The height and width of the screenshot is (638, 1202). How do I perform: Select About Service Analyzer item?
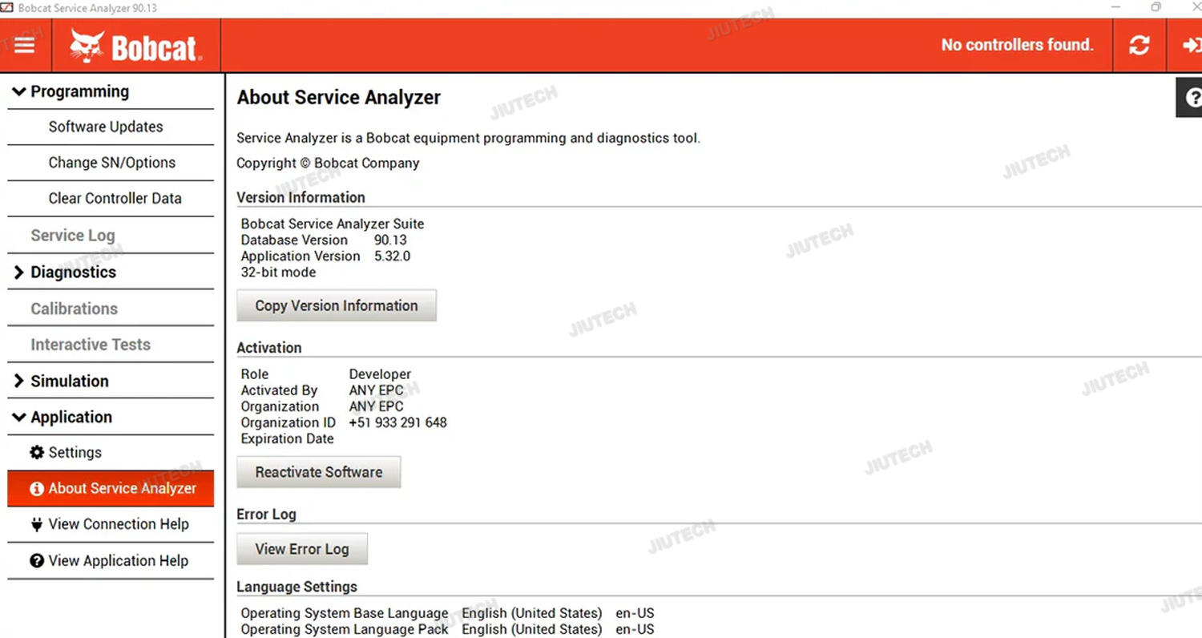pos(111,489)
